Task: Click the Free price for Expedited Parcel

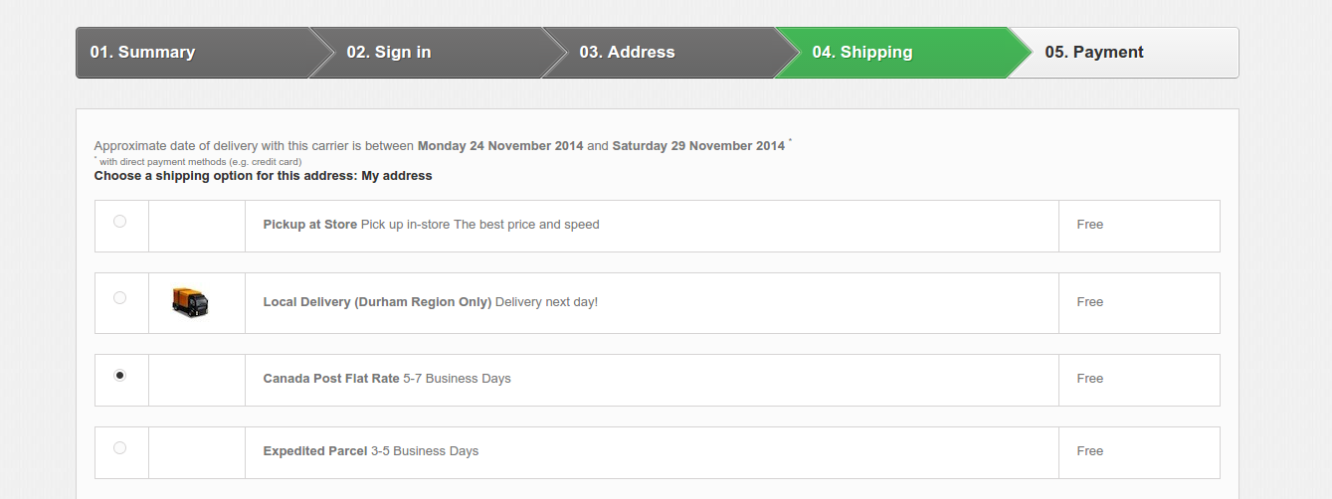Action: click(1090, 451)
